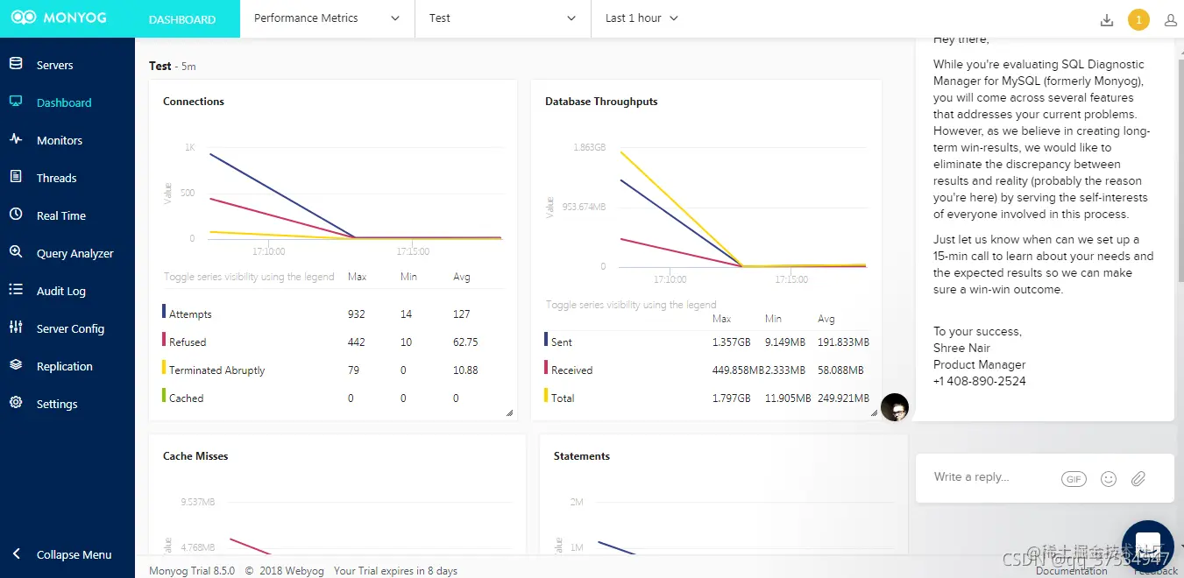The image size is (1184, 578).
Task: Switch to the DASHBOARD tab
Action: click(x=182, y=19)
